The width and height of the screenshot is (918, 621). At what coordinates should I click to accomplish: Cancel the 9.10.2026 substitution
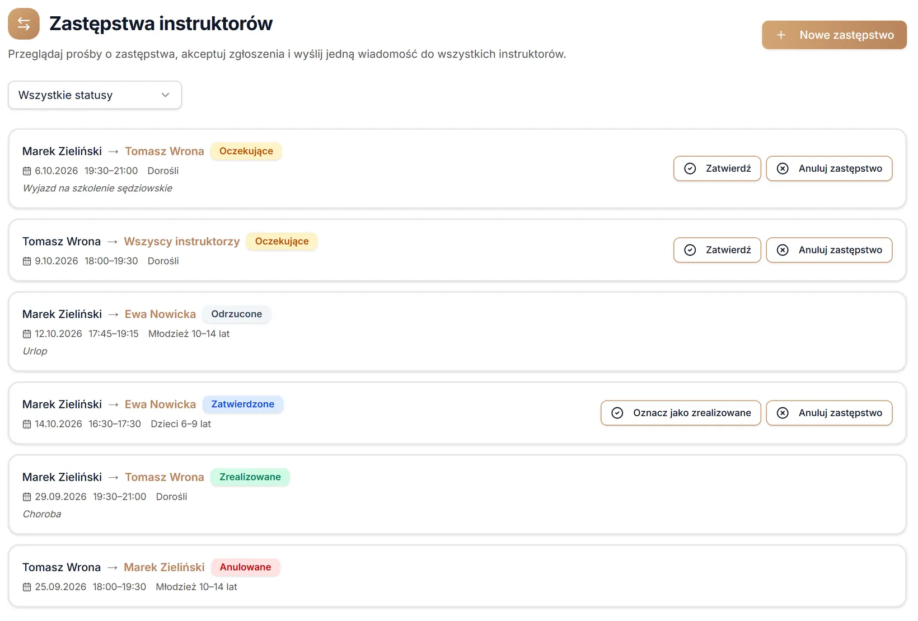829,250
